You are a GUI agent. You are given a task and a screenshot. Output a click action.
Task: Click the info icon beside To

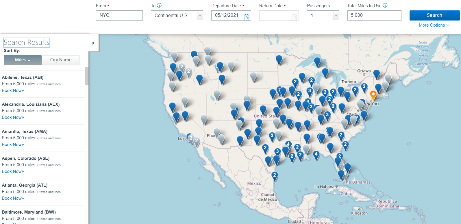pos(159,5)
